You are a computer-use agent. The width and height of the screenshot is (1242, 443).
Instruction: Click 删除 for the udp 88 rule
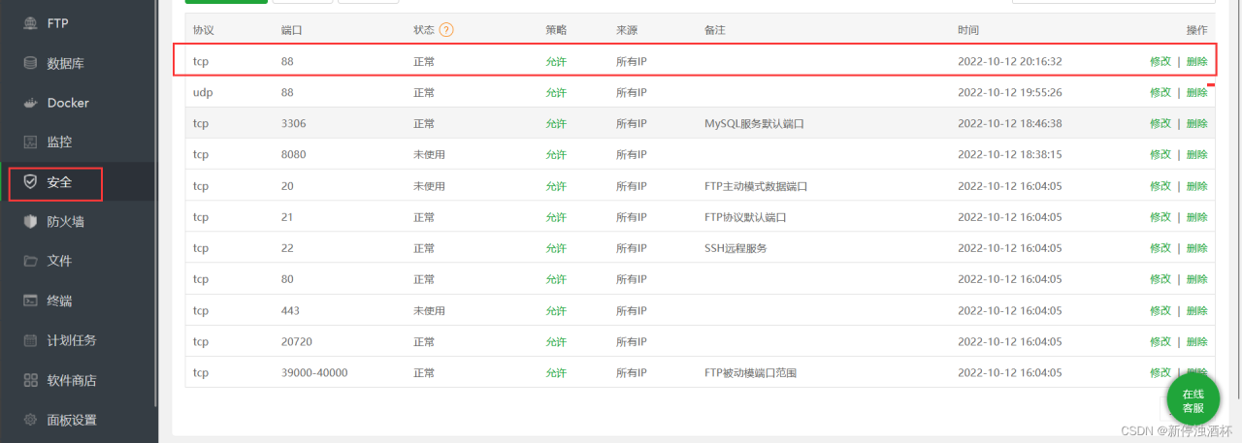tap(1196, 92)
